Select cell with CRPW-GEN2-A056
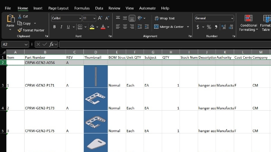Image resolution: width=271 pixels, height=152 pixels. tap(45, 62)
